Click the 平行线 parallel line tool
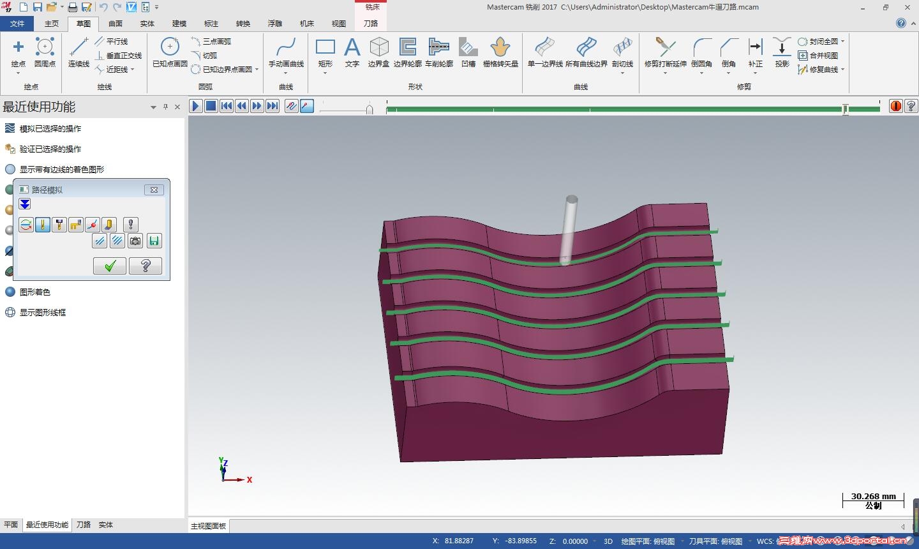The height and width of the screenshot is (549, 919). [112, 41]
